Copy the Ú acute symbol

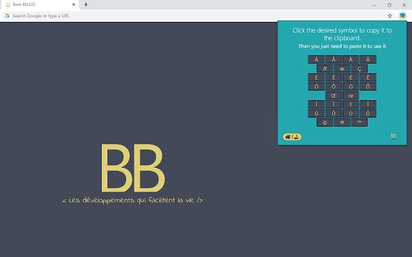[316, 113]
